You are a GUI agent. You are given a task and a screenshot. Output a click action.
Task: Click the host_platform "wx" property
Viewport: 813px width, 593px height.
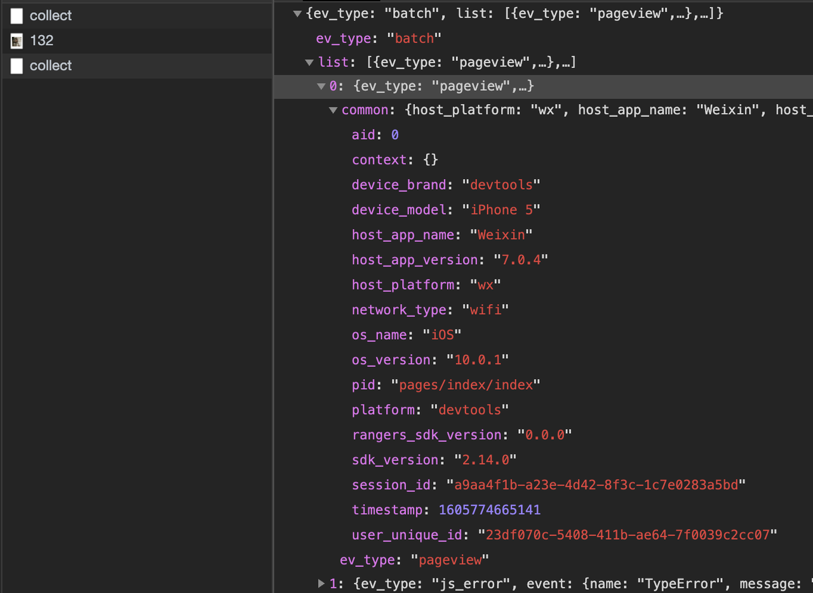click(x=426, y=285)
